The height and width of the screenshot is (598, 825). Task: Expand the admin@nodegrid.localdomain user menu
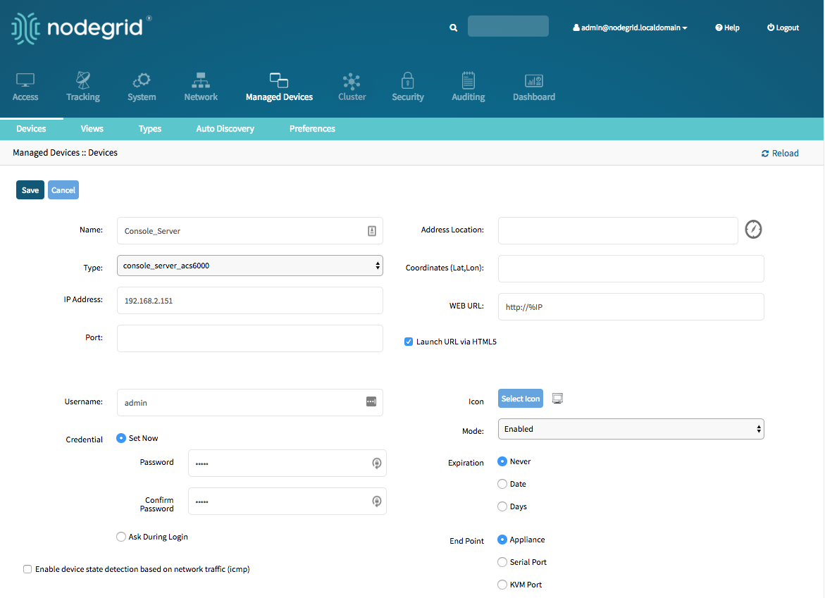(x=630, y=27)
